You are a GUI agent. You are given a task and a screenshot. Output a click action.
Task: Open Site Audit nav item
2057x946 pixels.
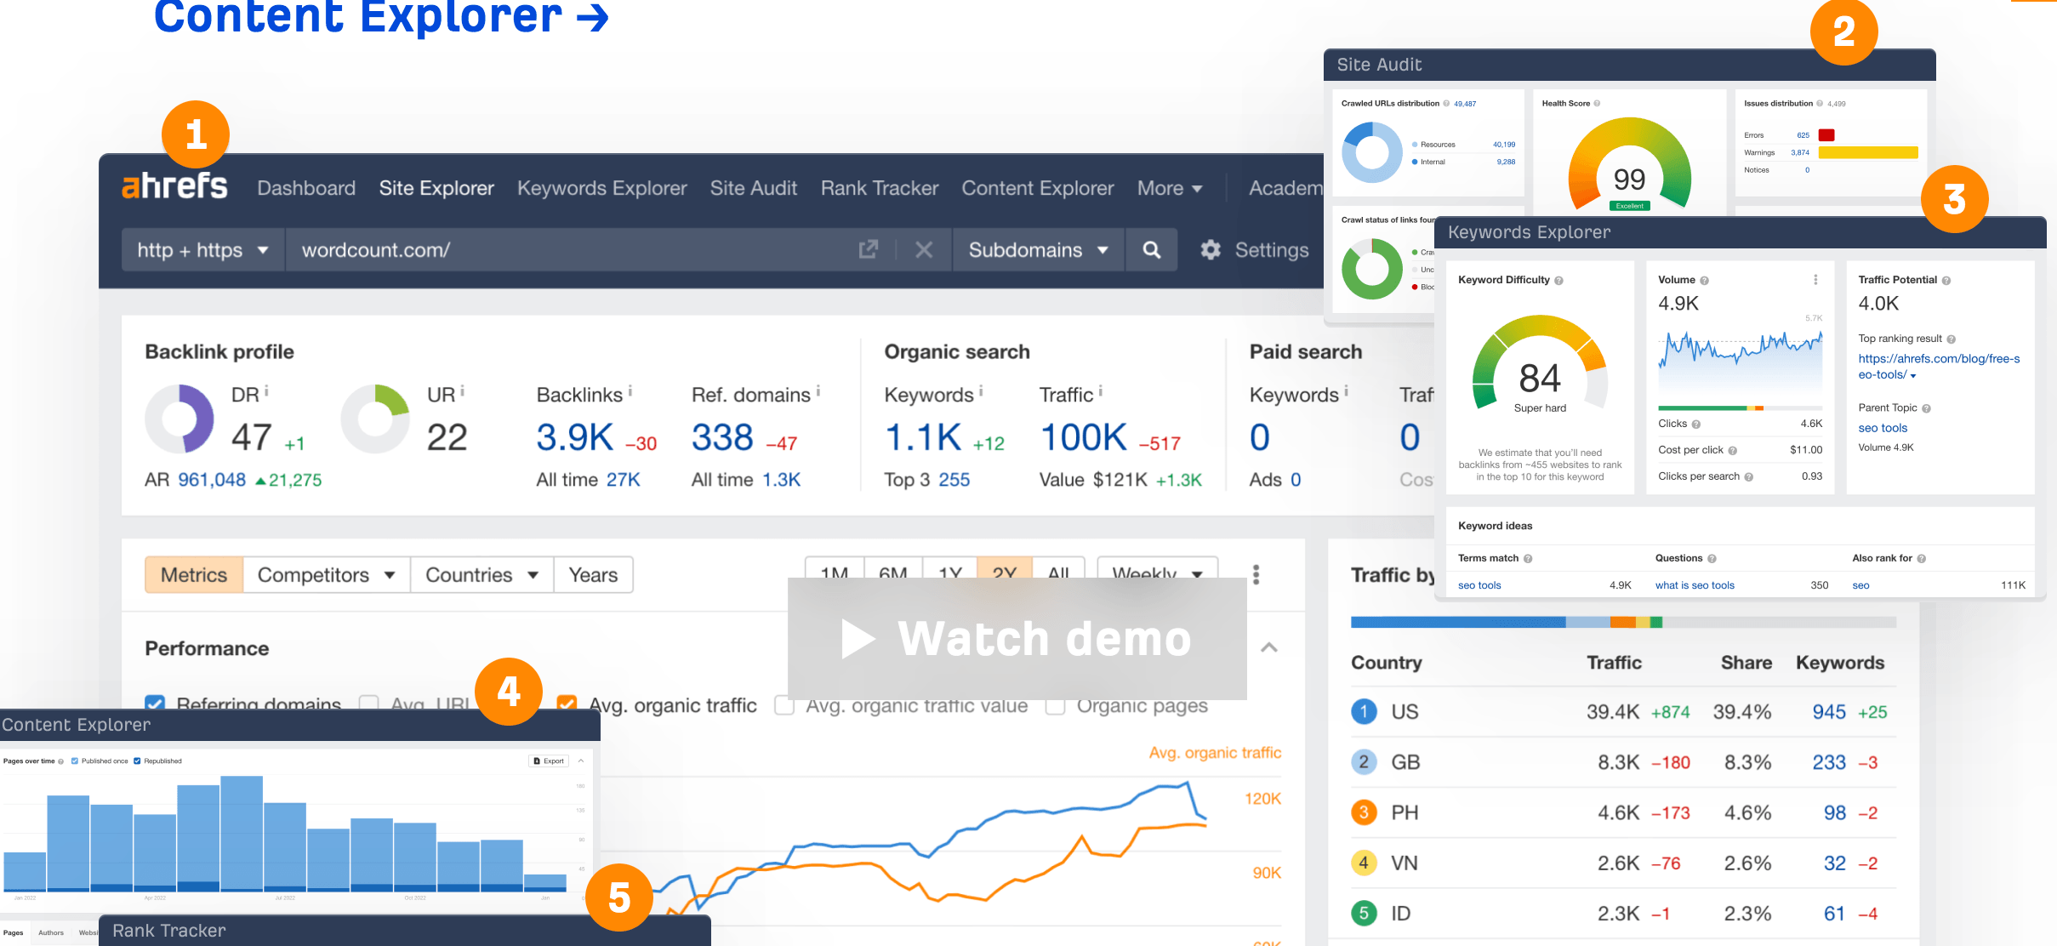(754, 188)
